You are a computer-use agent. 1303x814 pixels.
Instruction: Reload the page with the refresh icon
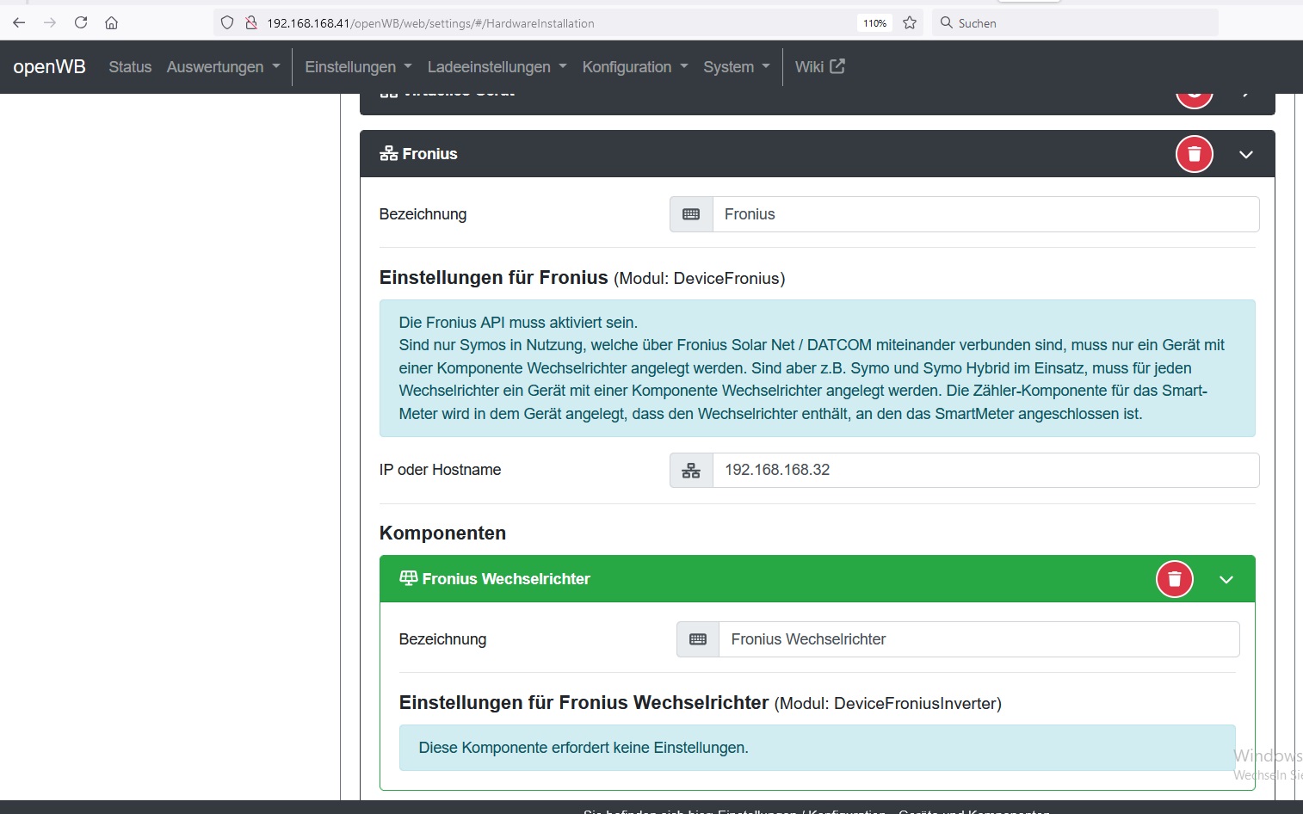(x=81, y=22)
